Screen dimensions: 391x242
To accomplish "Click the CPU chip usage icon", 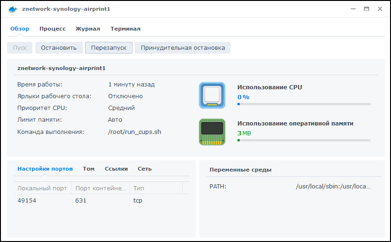I will click(212, 95).
